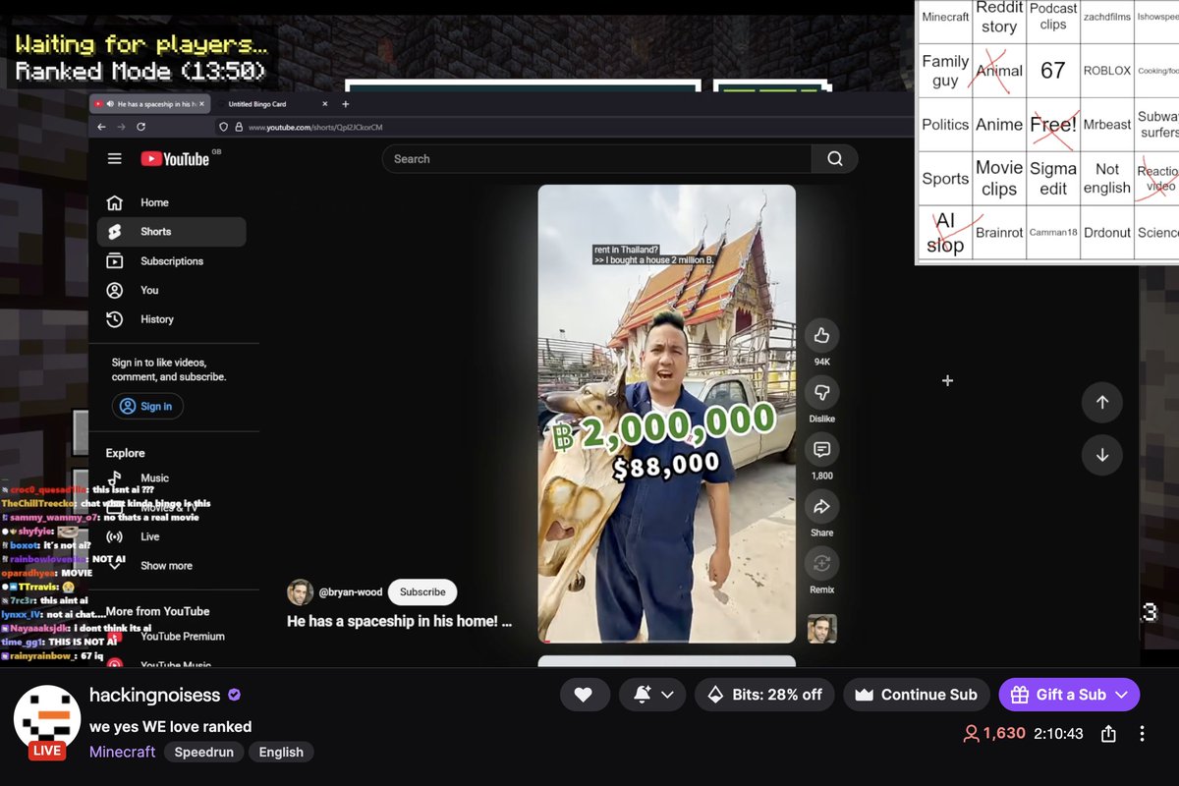Open You in YouTube sidebar
1179x786 pixels.
pyautogui.click(x=171, y=290)
